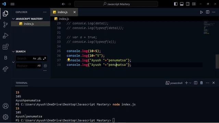Toggle the bottom Panel visibility
The width and height of the screenshot is (219, 123).
[x=182, y=4]
